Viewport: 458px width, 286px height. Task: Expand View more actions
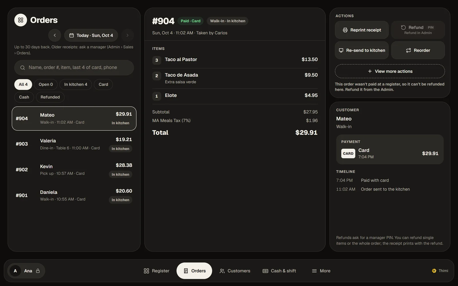tap(390, 71)
